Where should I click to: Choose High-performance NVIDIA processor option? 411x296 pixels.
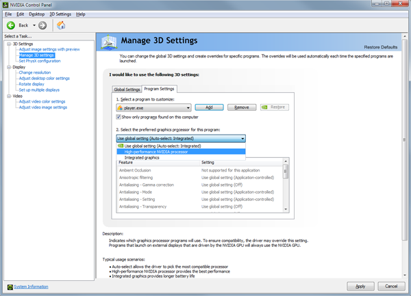181,152
